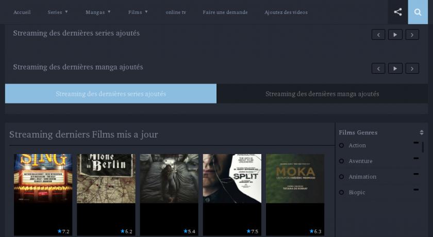Screen dimensions: 433x237
Task: Click the star rating 7.2 on Sing
Action: [63, 231]
